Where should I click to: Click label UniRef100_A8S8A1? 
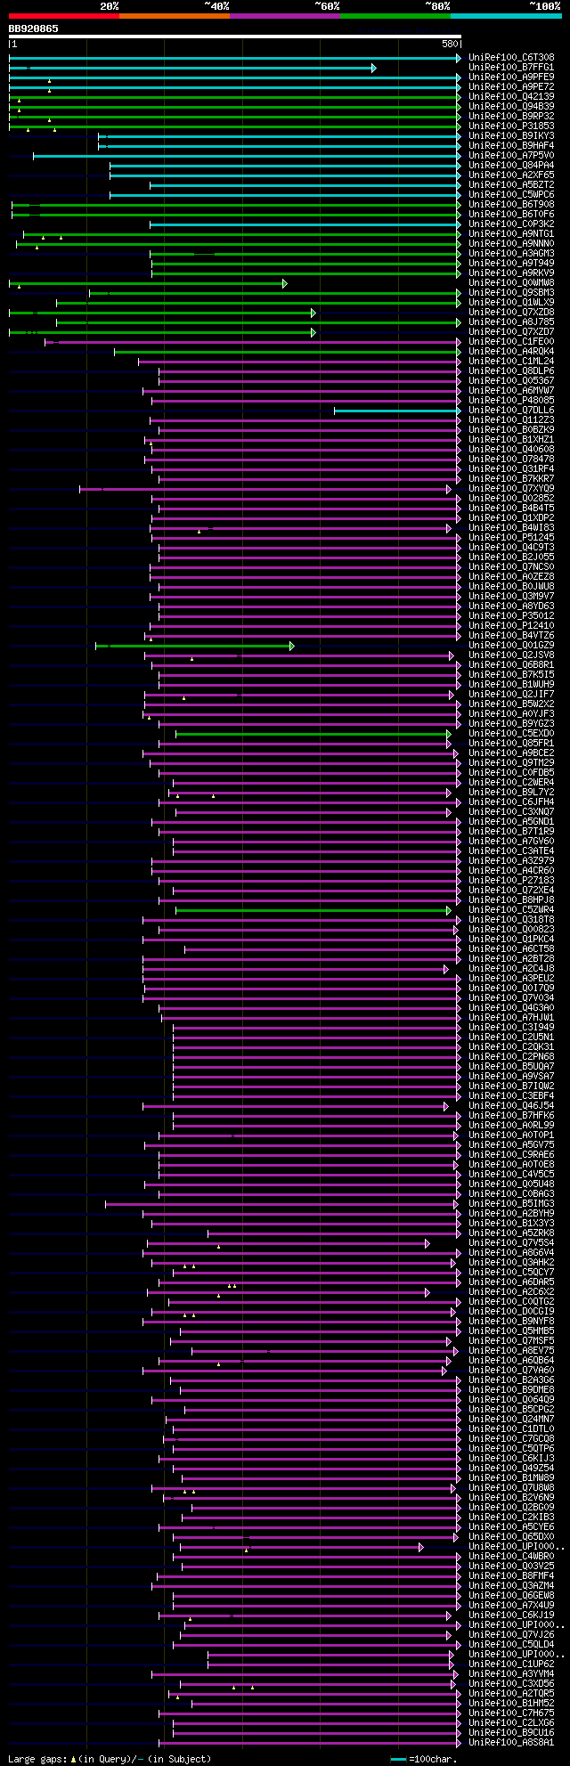point(511,1743)
